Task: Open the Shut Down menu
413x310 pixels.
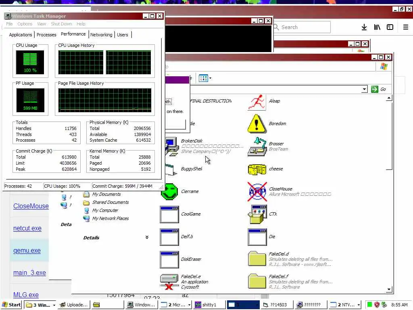Action: pos(61,24)
